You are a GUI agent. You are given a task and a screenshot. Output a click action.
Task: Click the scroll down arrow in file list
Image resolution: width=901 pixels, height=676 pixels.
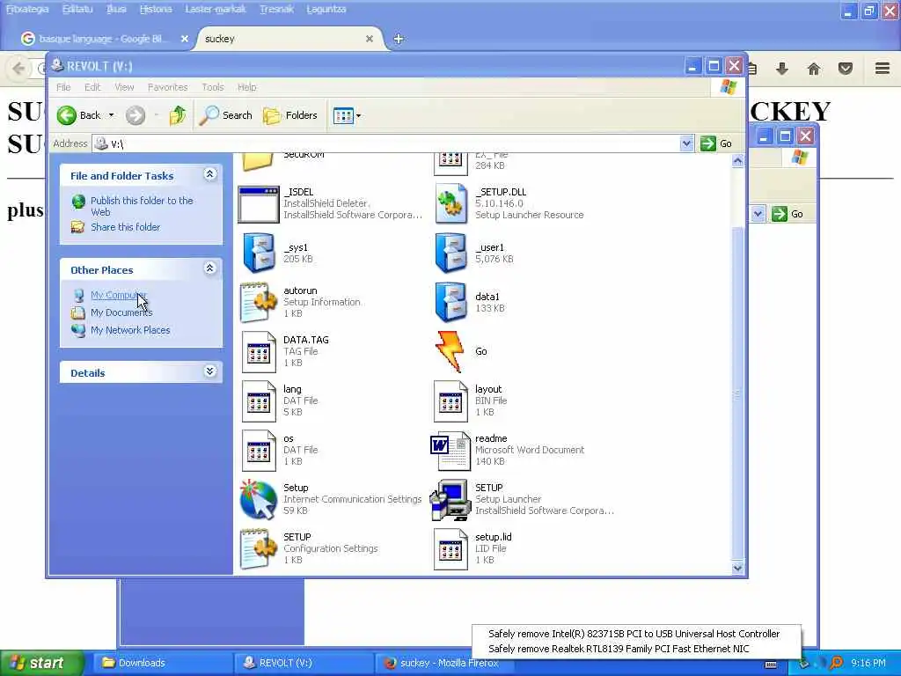pyautogui.click(x=738, y=568)
